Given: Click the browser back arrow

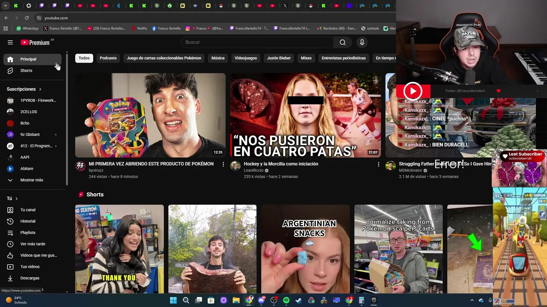Looking at the screenshot, I should 6,18.
